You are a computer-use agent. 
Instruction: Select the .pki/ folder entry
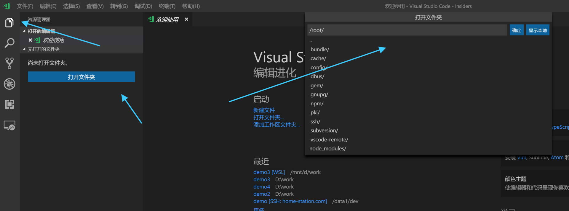click(428, 112)
